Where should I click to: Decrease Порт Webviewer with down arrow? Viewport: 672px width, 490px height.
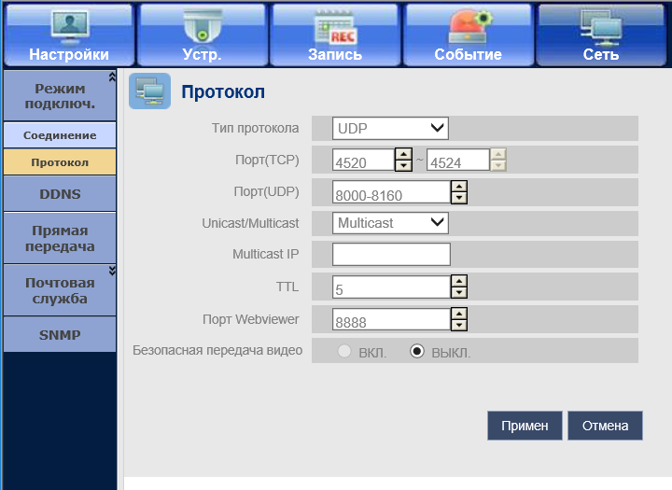(x=458, y=325)
